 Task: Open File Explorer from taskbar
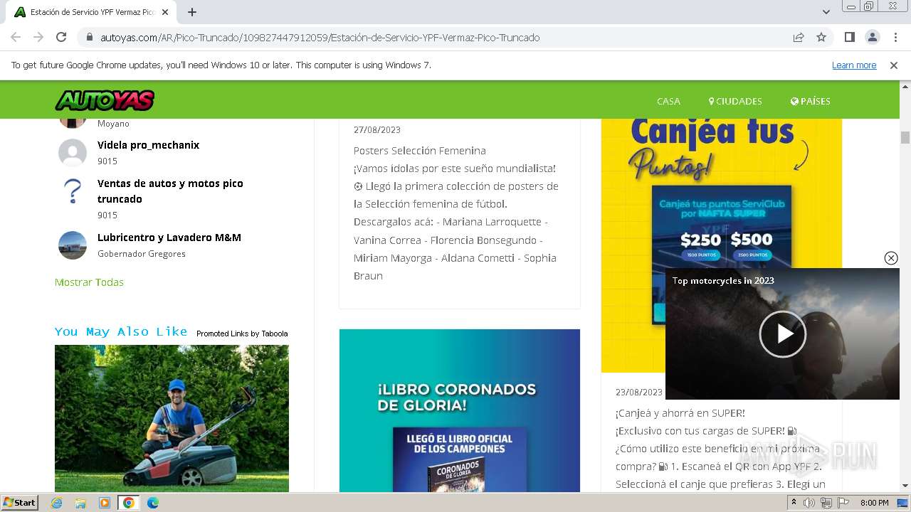(x=80, y=503)
